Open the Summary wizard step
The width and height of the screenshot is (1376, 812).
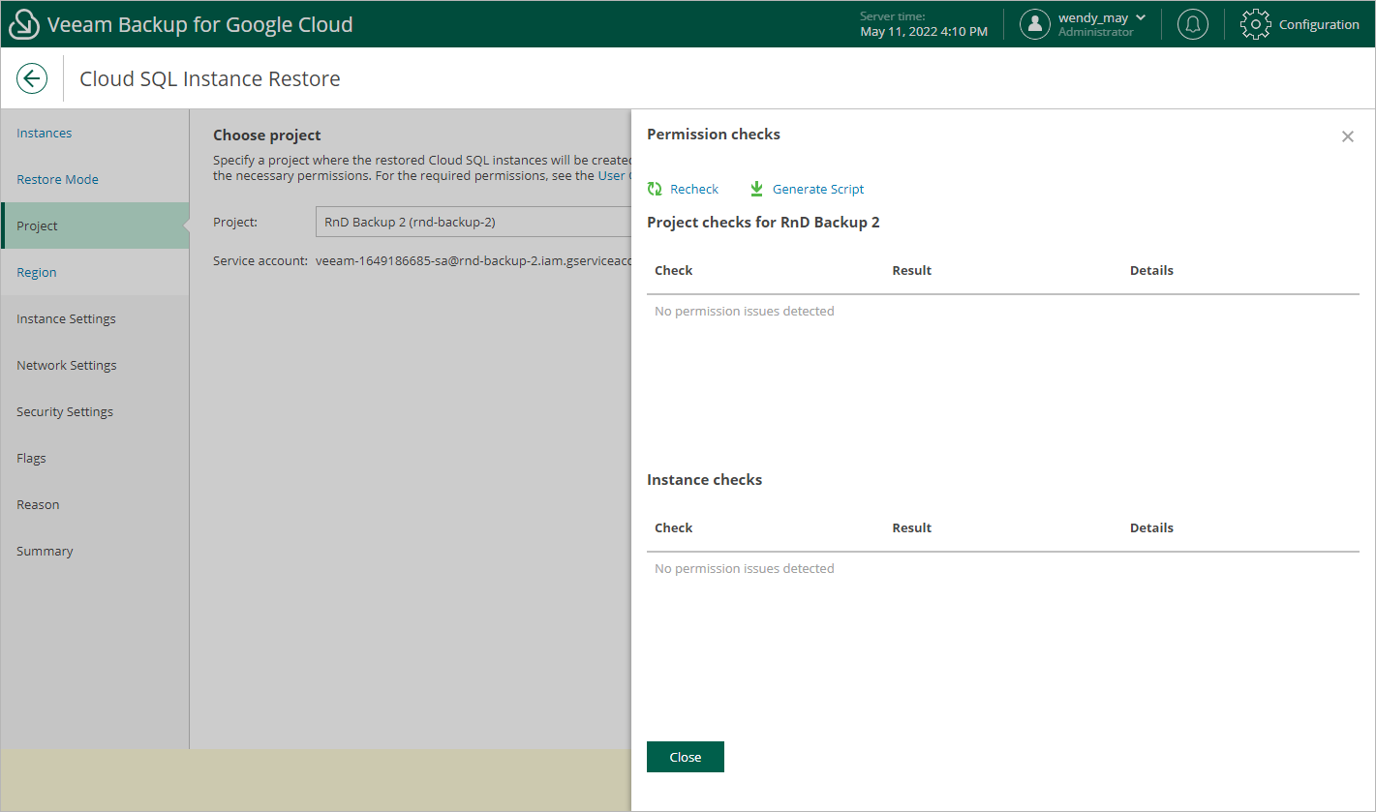pos(95,551)
